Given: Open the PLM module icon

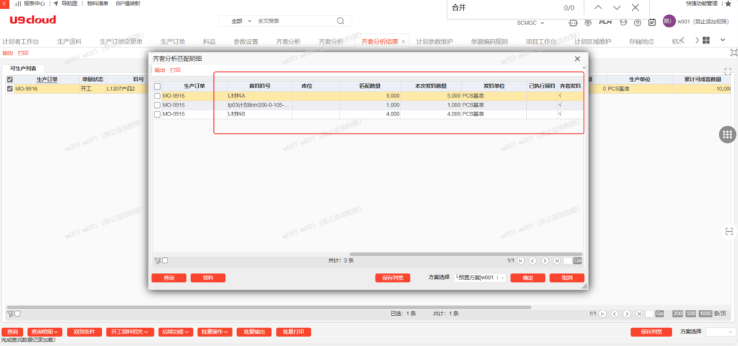Looking at the screenshot, I should [x=605, y=23].
